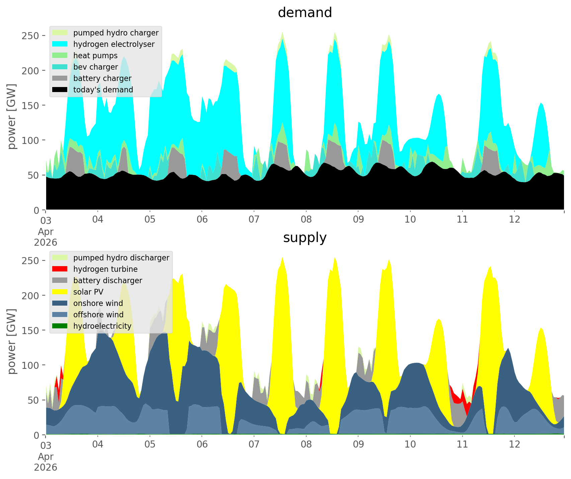The image size is (571, 479).
Task: Click the onshore wind dark blue swatch
Action: [x=60, y=303]
